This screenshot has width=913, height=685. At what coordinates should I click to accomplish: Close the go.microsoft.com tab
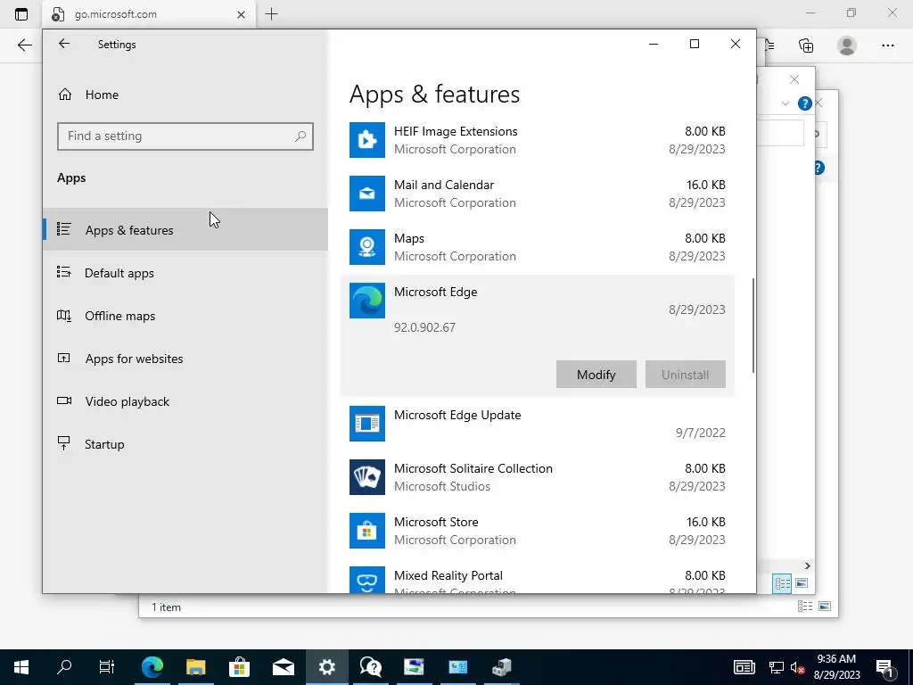click(241, 14)
